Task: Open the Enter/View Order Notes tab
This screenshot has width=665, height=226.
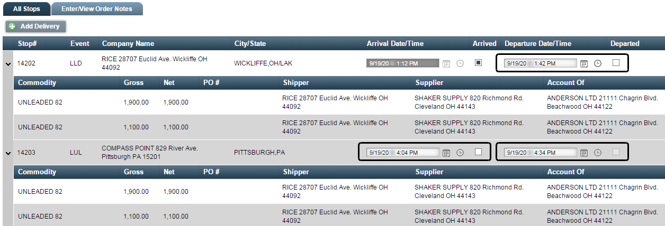Action: pyautogui.click(x=96, y=9)
